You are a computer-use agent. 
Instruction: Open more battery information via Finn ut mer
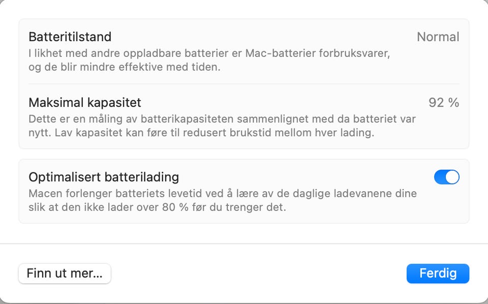(x=64, y=273)
